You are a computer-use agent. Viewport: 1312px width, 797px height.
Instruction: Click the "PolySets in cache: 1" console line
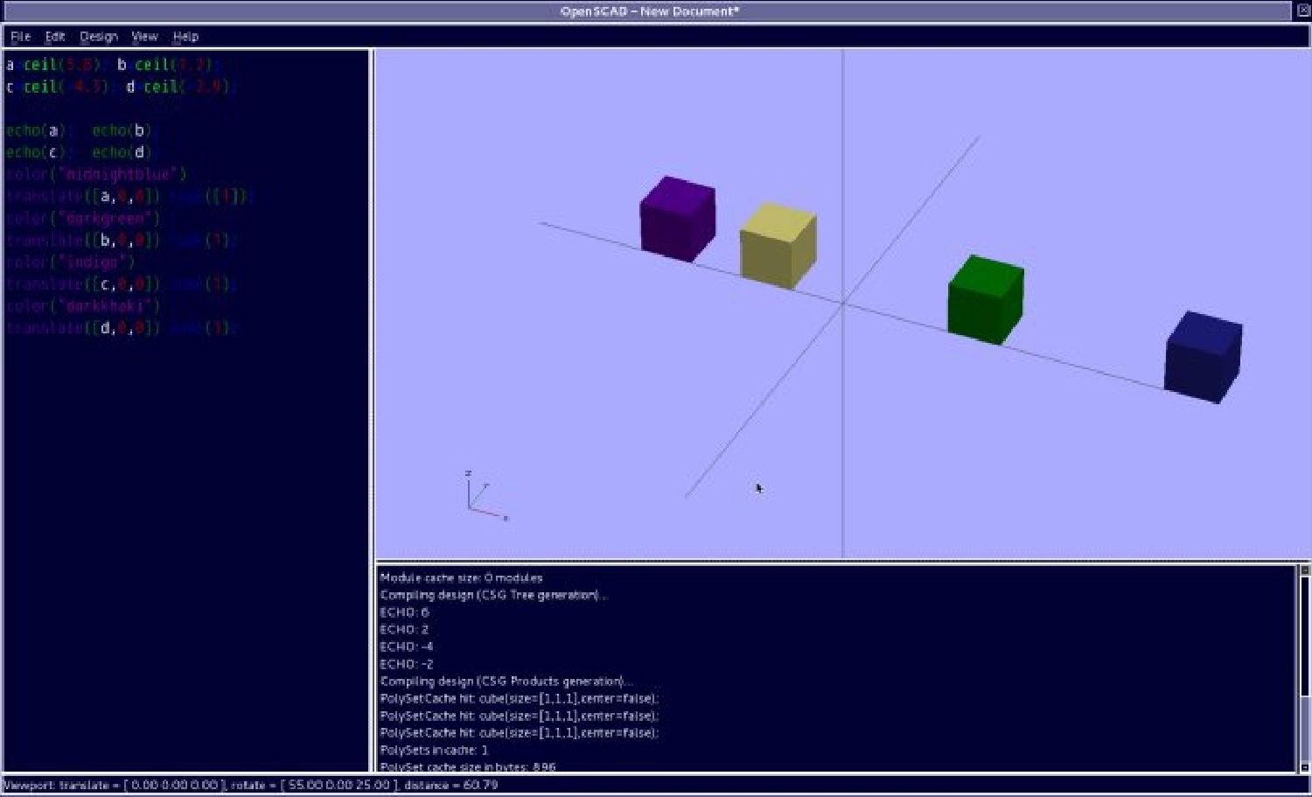click(434, 751)
